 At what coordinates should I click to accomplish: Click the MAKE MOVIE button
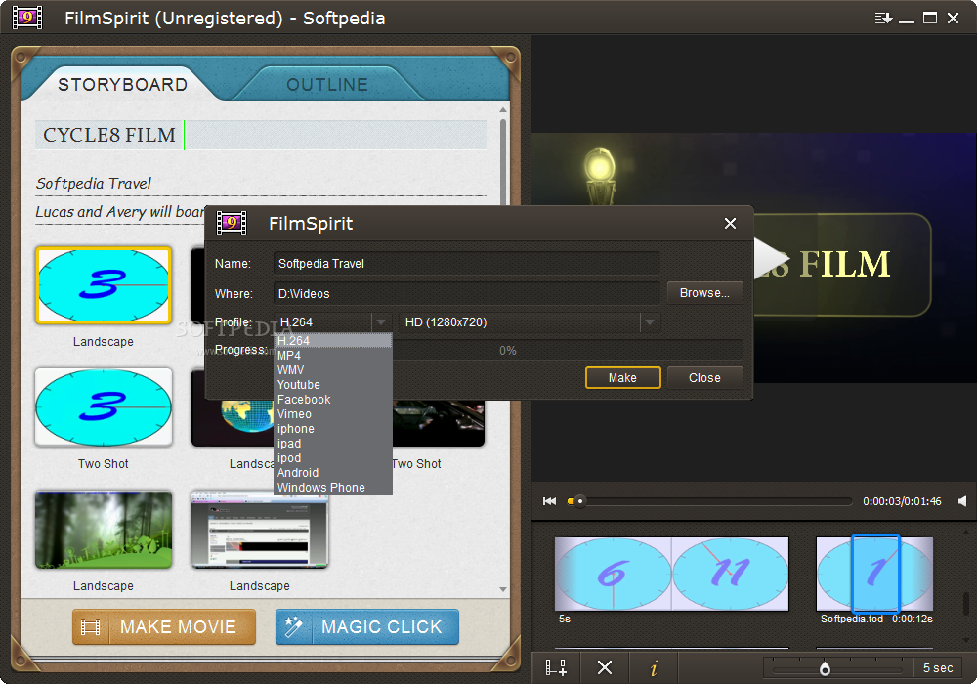pyautogui.click(x=164, y=626)
